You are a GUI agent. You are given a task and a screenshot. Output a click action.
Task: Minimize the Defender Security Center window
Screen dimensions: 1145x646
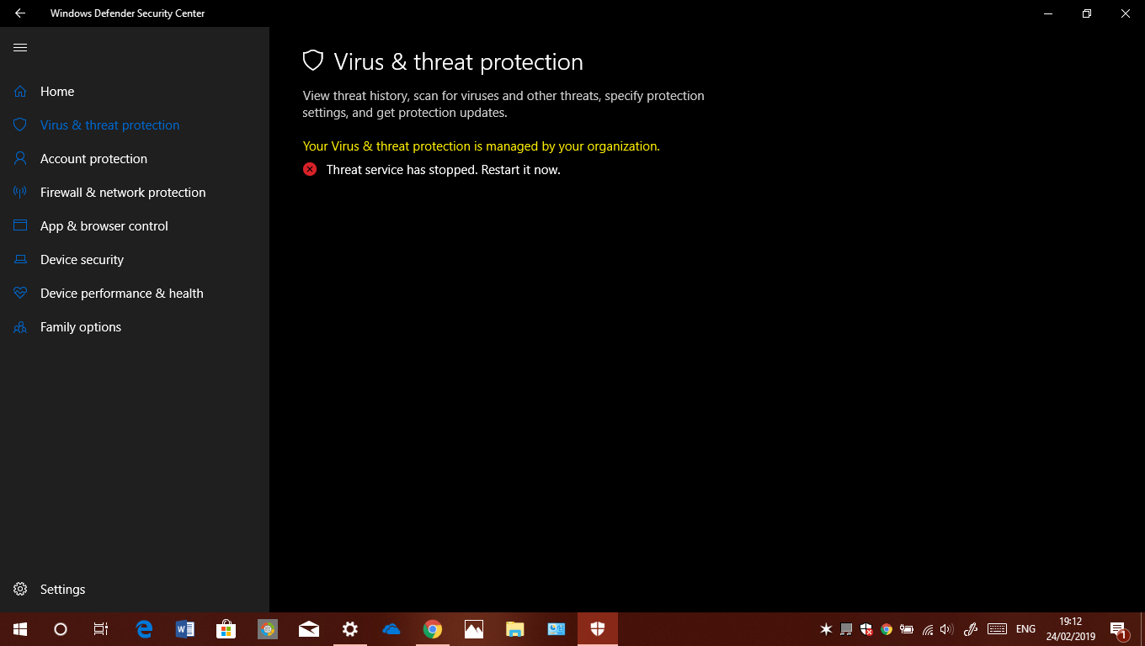1048,13
